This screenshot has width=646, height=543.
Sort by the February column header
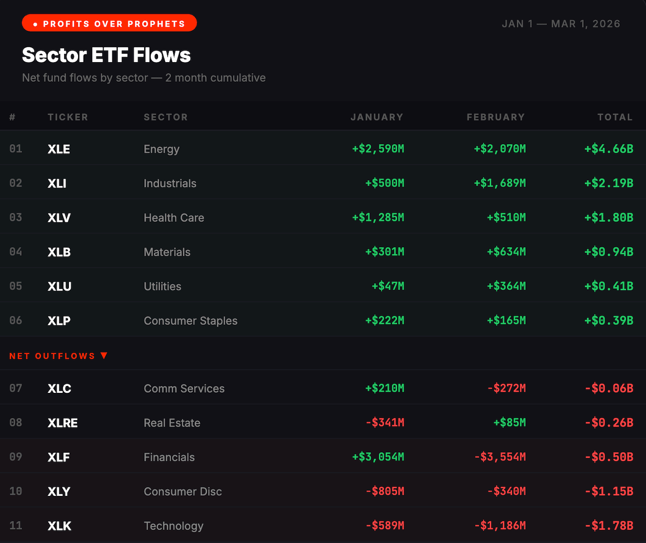pos(496,117)
